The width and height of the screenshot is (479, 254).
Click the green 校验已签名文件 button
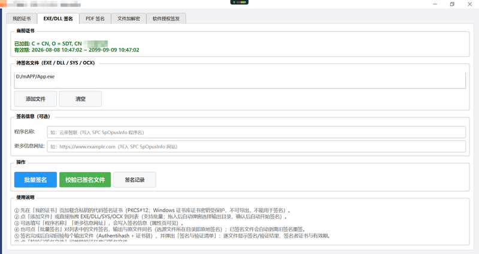click(85, 180)
